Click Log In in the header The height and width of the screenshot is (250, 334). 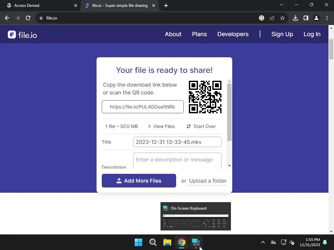pyautogui.click(x=312, y=34)
